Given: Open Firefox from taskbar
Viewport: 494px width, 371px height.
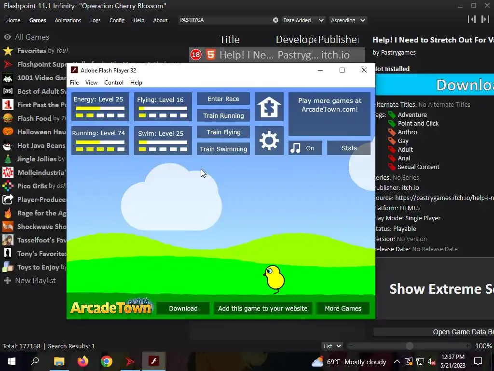Looking at the screenshot, I should [83, 361].
